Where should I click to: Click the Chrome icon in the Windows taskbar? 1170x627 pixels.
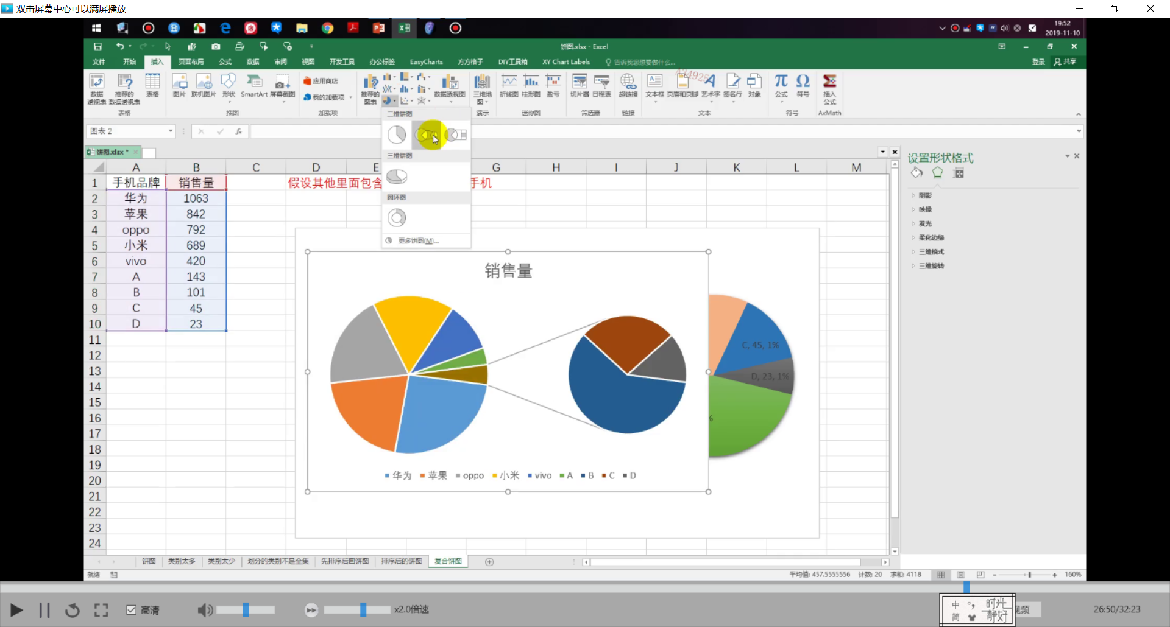pos(327,28)
